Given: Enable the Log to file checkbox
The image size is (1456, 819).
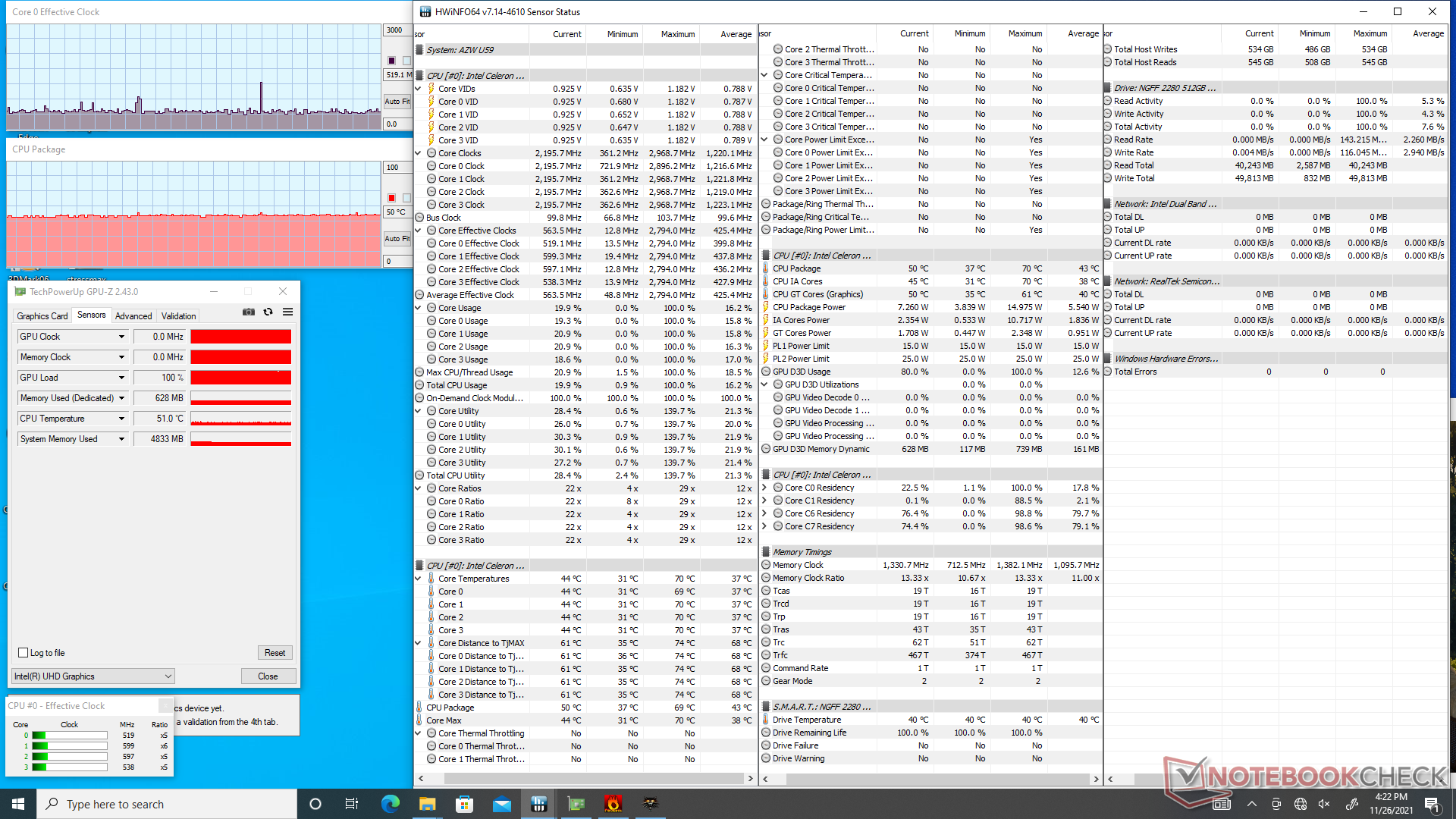Looking at the screenshot, I should coord(24,653).
